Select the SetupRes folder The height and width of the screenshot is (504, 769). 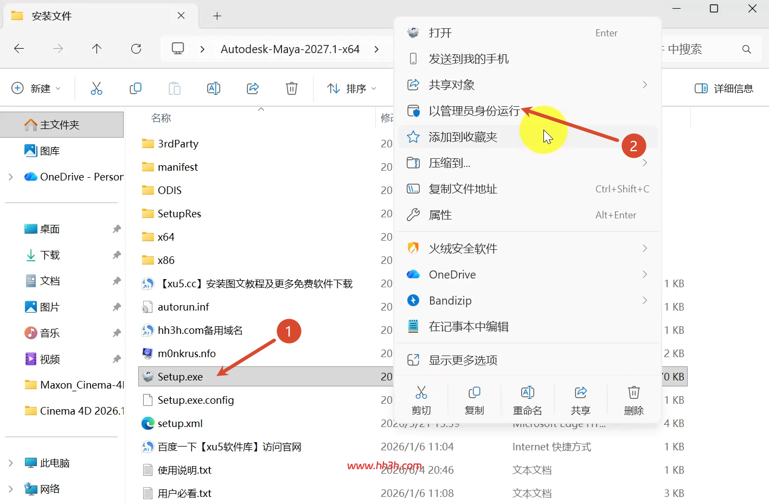[171, 214]
